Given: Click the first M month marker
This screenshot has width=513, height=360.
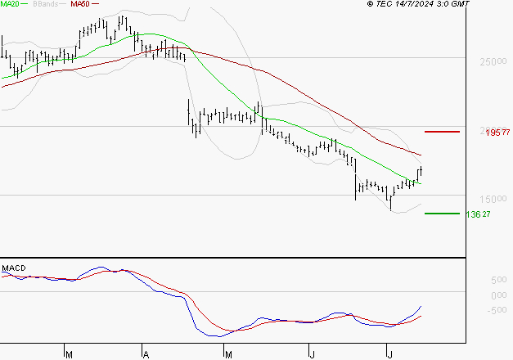Looking at the screenshot, I should pyautogui.click(x=69, y=355).
